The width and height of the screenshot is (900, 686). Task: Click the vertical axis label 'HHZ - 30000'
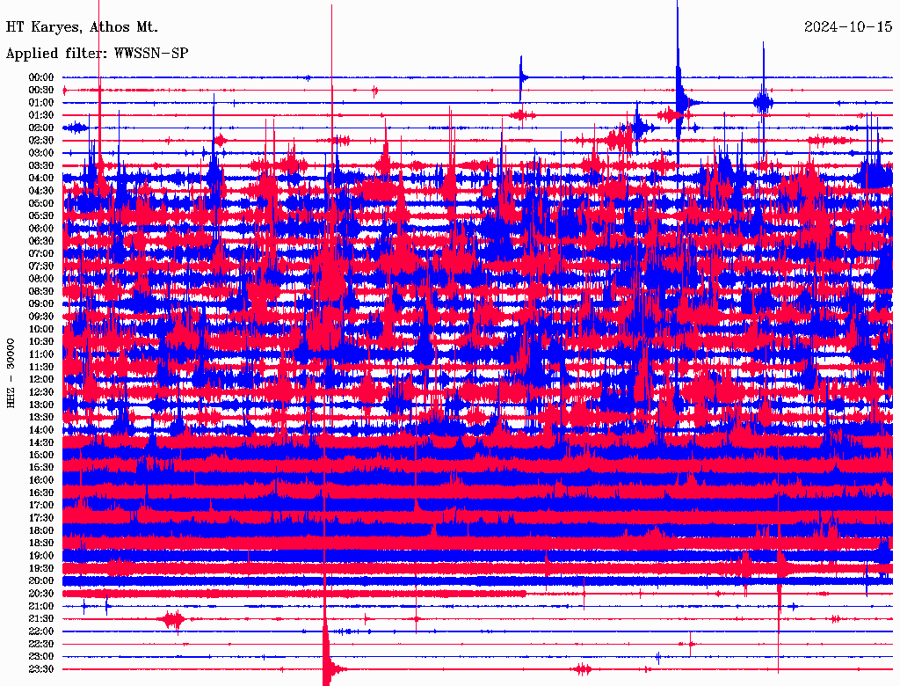point(11,374)
